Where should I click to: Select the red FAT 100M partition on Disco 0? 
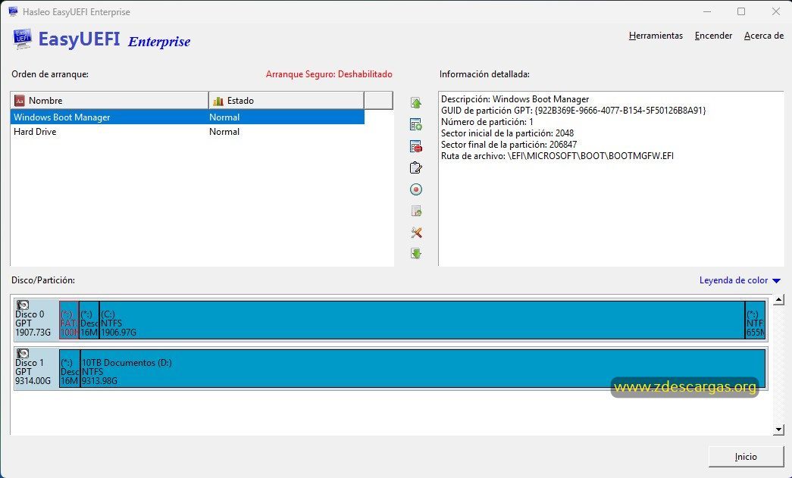[x=69, y=320]
